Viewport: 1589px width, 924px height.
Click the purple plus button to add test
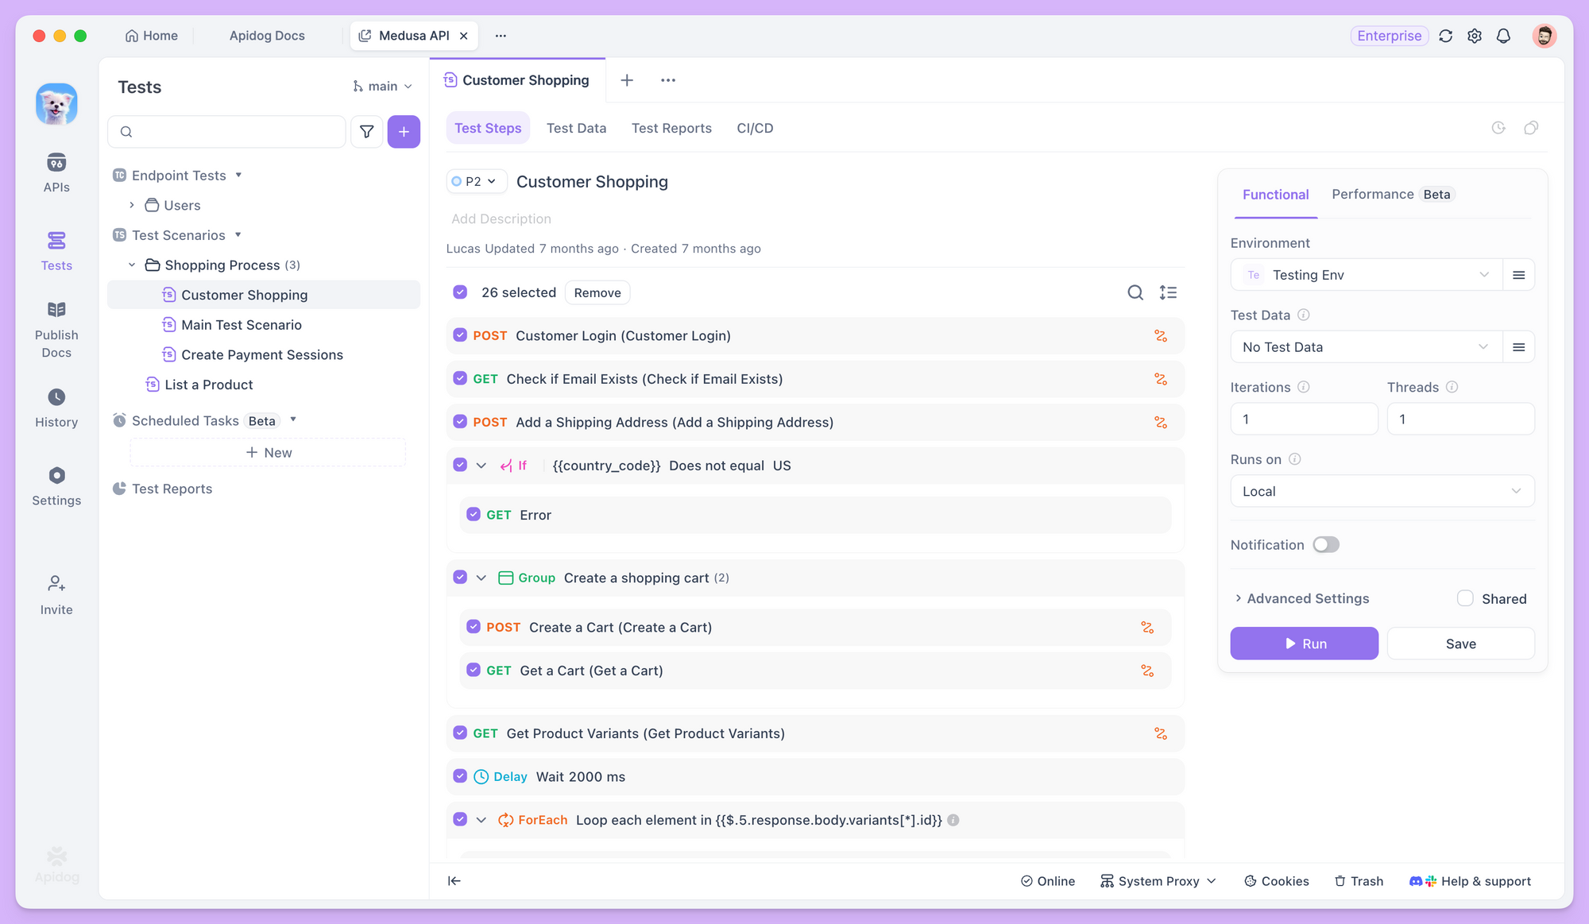click(404, 131)
